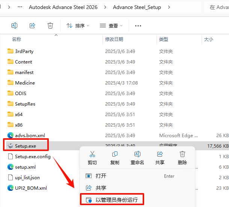Viewport: 229px width, 207px height.
Task: Click the 2025/3/6 3:51 date of x64
Action: pos(120,115)
